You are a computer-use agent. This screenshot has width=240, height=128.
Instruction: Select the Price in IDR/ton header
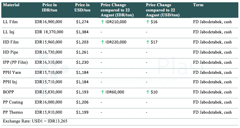point(50,8)
